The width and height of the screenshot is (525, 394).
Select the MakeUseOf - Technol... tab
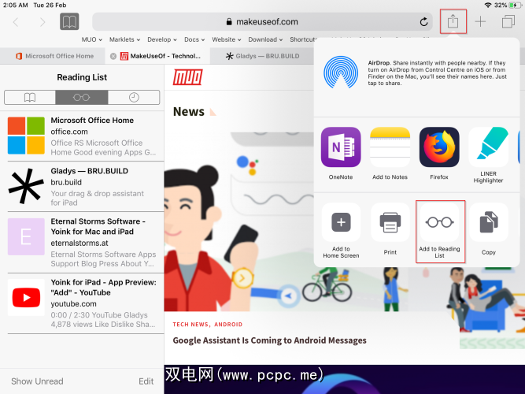pos(157,56)
